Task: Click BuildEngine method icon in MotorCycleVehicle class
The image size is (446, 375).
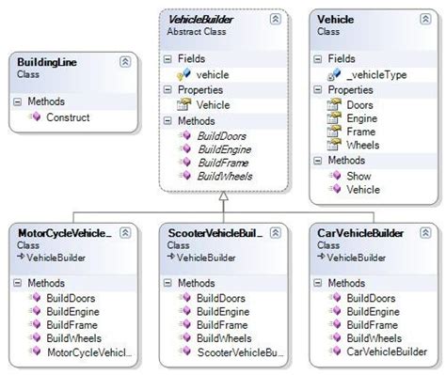Action: (35, 311)
